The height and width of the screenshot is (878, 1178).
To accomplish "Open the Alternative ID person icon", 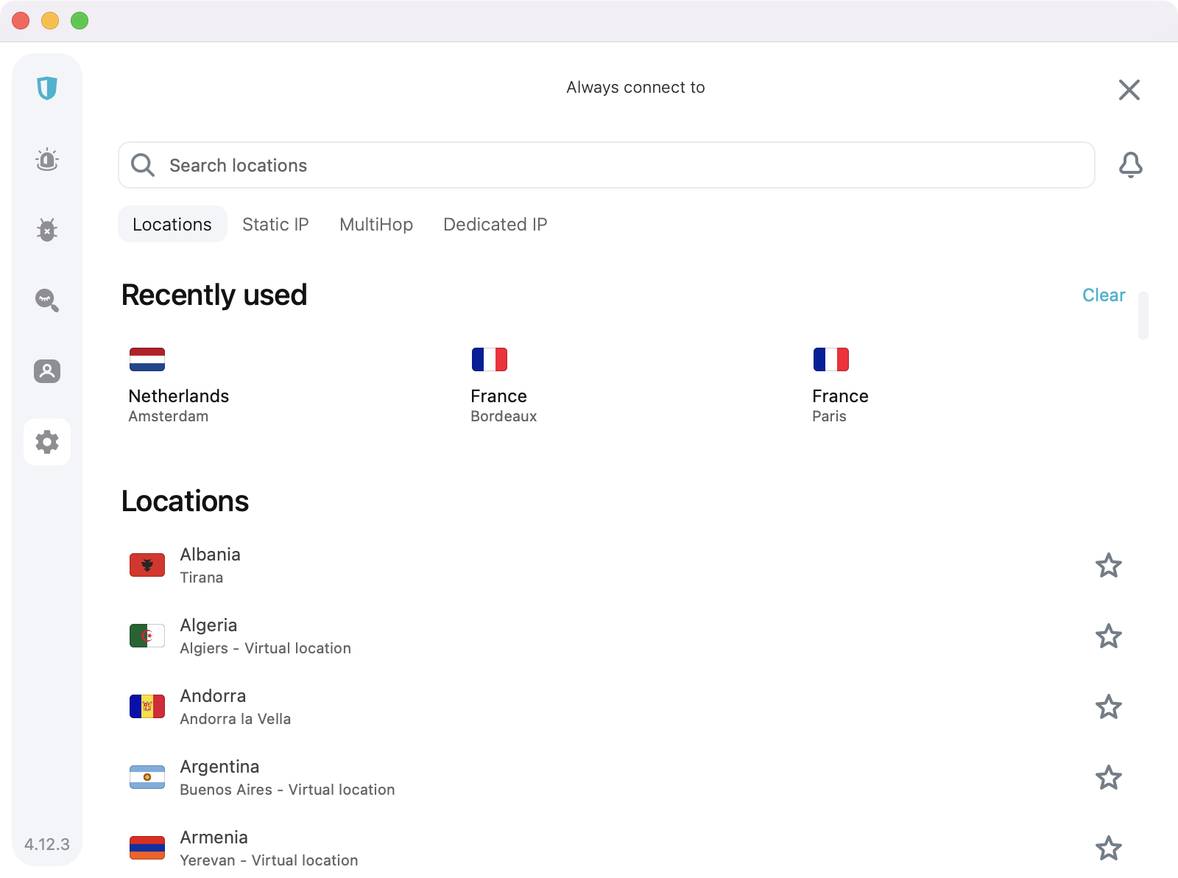I will click(x=47, y=371).
